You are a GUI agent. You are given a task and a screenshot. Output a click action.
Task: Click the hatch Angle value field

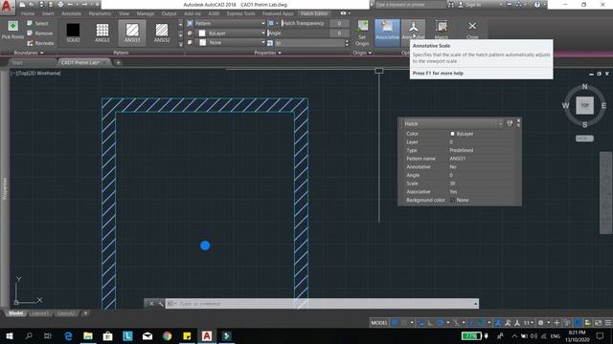(x=339, y=33)
